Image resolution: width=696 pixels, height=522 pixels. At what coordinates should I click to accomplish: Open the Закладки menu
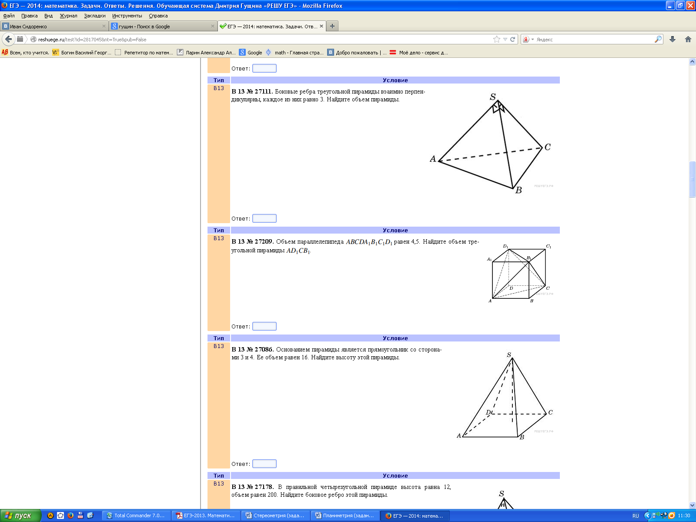tap(95, 16)
